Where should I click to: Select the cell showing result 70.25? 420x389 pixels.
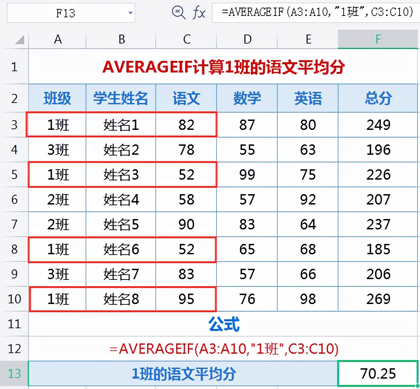tap(378, 373)
